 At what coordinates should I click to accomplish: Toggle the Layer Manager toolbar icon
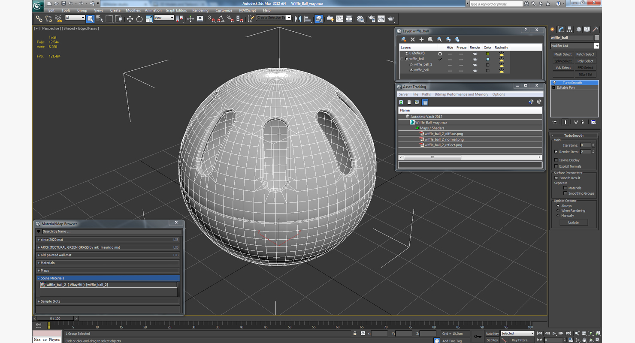319,19
